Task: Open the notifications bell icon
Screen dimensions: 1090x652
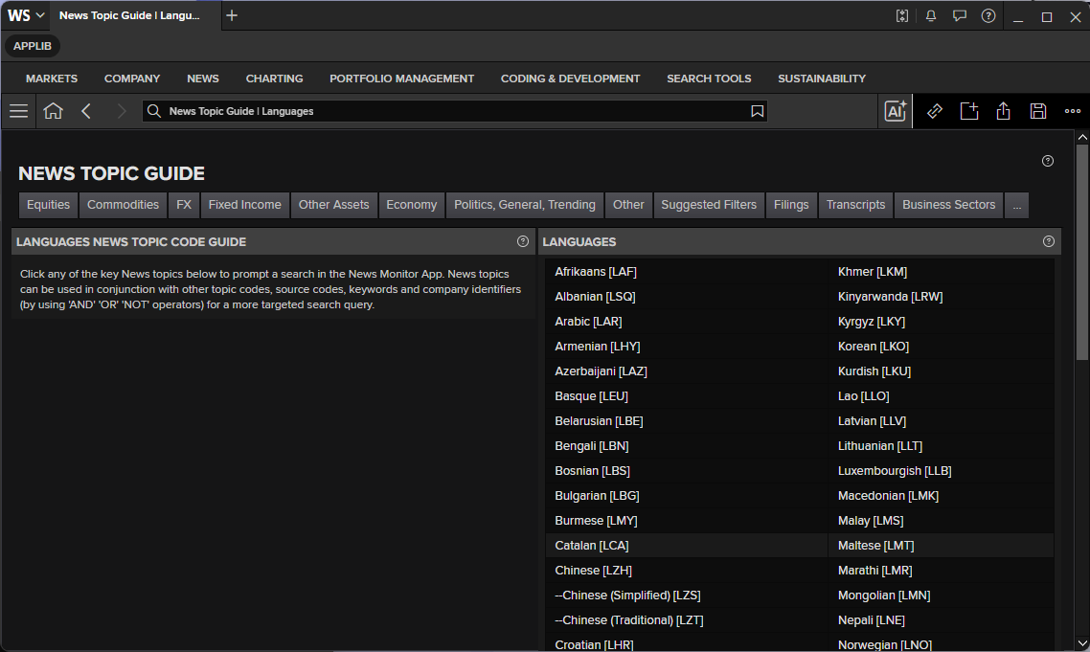Action: (x=931, y=16)
